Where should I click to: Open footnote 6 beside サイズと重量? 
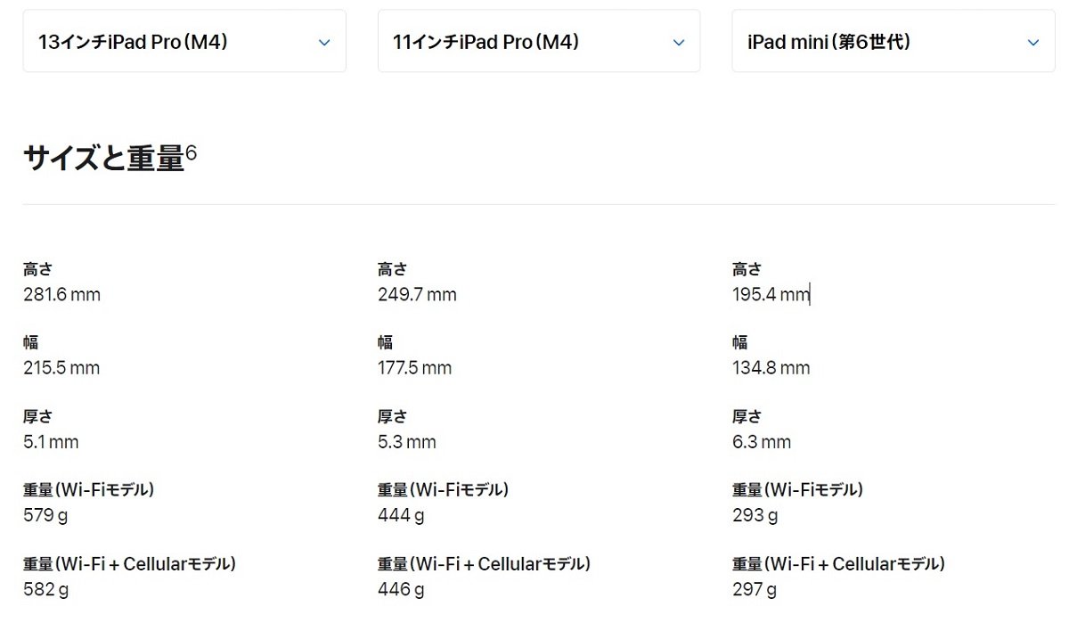pos(192,153)
